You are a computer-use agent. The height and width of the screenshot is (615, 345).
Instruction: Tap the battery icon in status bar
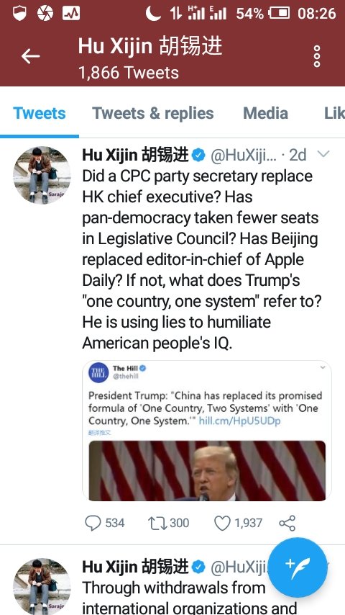click(279, 14)
